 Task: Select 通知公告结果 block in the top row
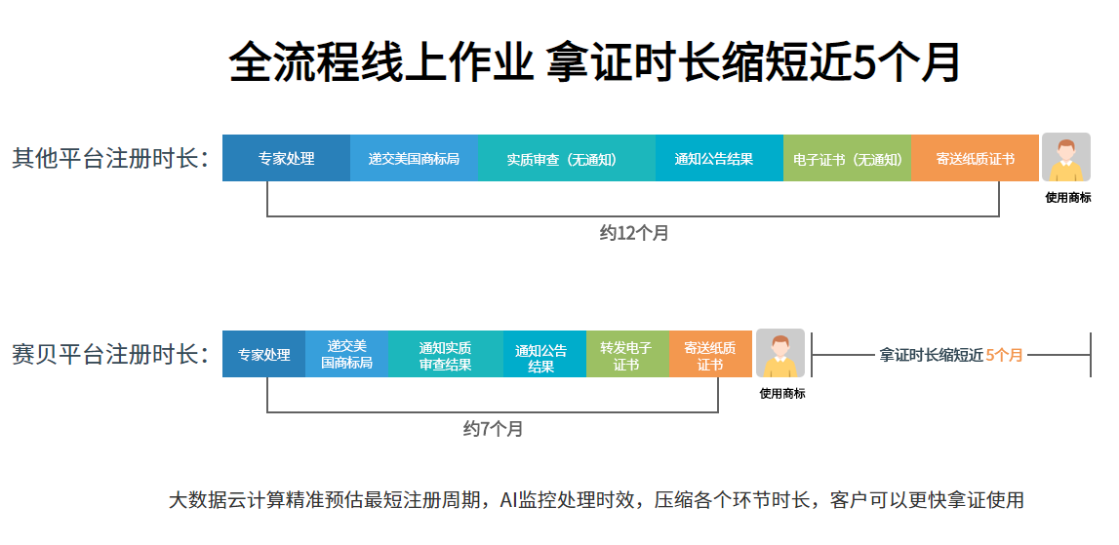pyautogui.click(x=718, y=158)
